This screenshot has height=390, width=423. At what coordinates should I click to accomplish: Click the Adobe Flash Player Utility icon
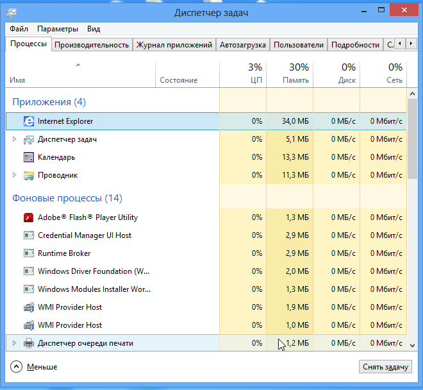click(x=29, y=217)
